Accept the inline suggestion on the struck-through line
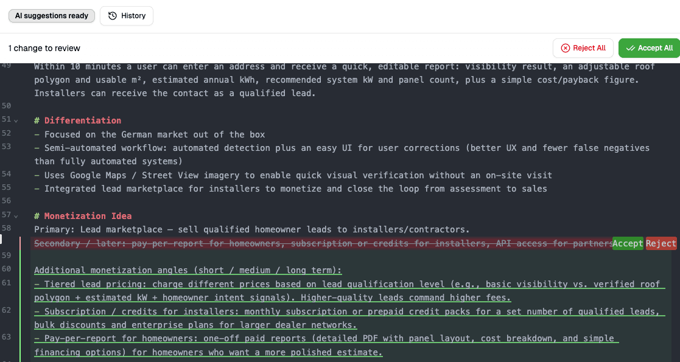This screenshot has width=680, height=362. (x=628, y=243)
